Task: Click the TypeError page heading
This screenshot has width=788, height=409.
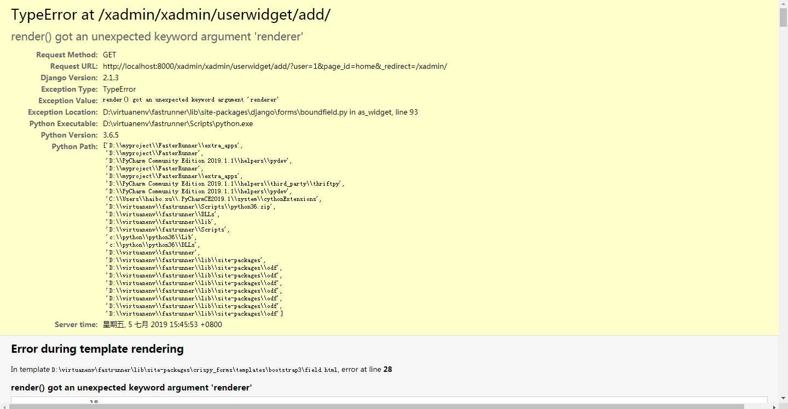Action: click(x=171, y=15)
